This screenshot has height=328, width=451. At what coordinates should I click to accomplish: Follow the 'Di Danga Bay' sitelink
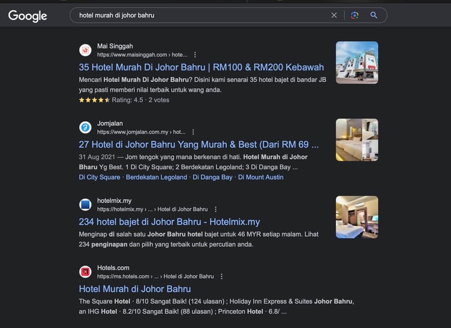tap(213, 177)
